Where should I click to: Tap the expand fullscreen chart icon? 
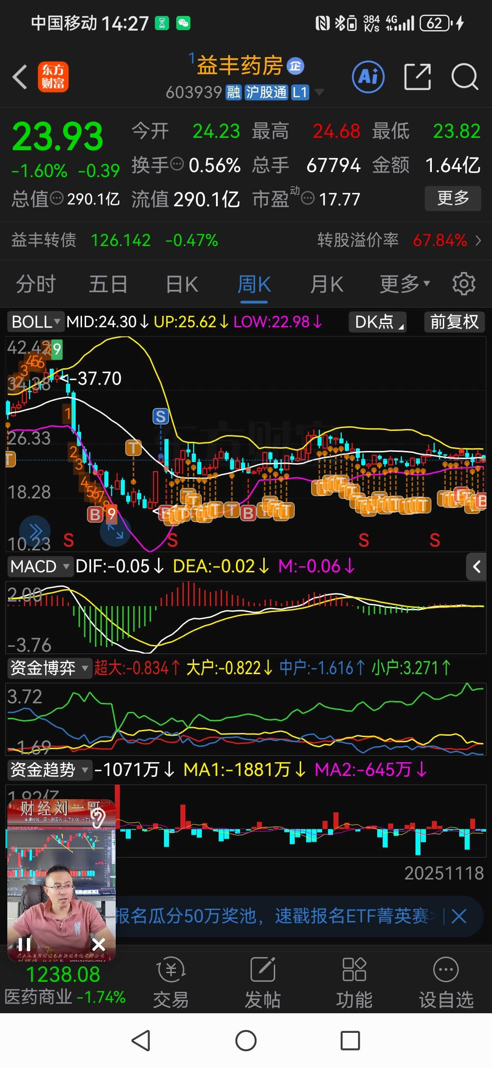[x=115, y=532]
